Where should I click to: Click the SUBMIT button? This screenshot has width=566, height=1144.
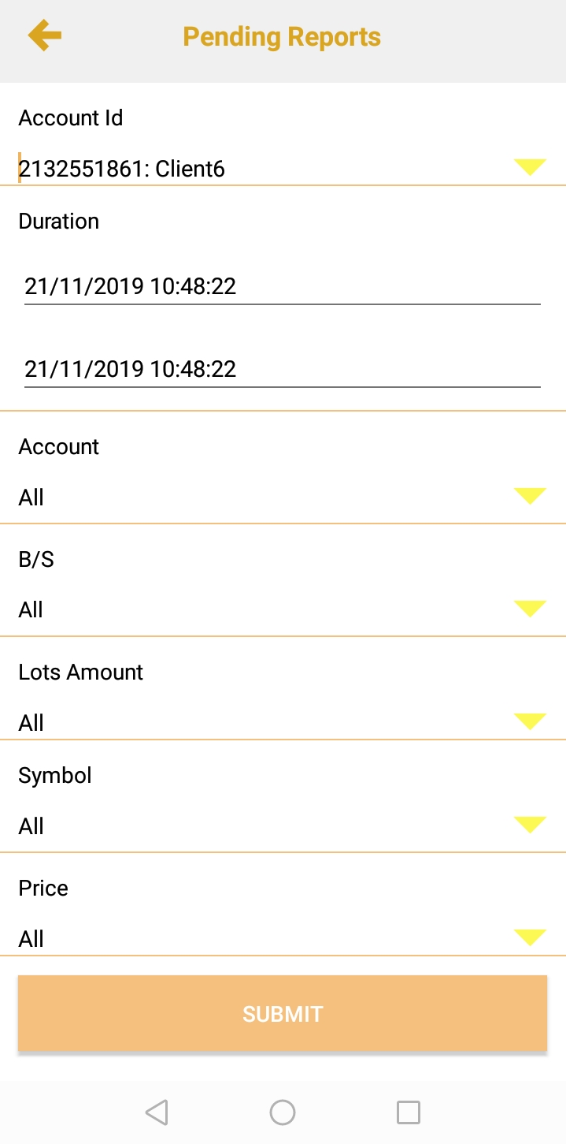click(x=283, y=1013)
